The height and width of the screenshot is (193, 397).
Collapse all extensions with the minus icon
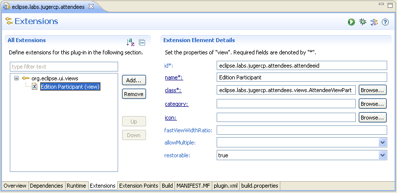(142, 43)
